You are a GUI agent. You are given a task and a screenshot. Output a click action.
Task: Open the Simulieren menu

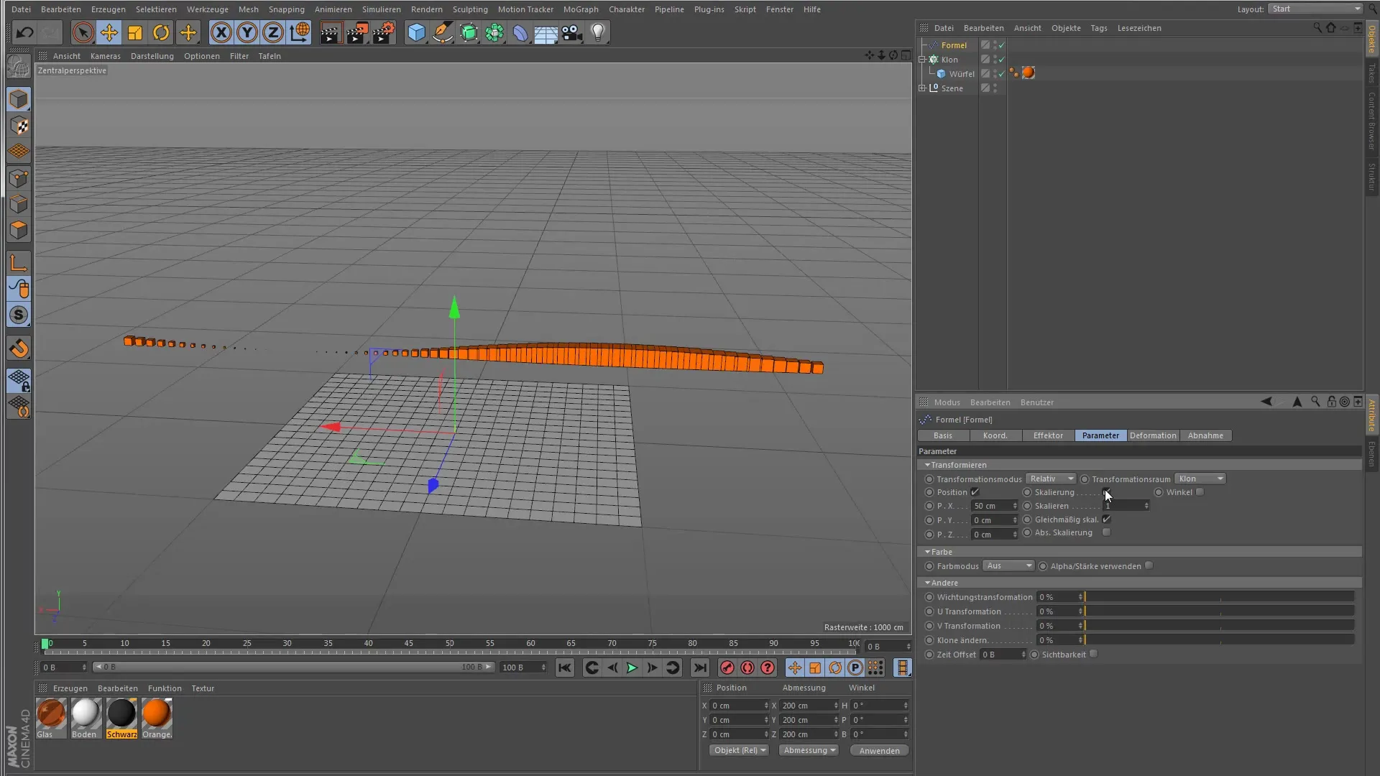381,9
